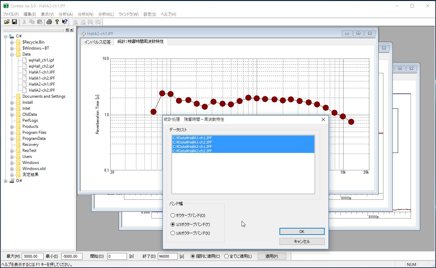Click the HallA2-ch1.IPF child window title icon
Screen dimensions: 436x268
[83, 34]
